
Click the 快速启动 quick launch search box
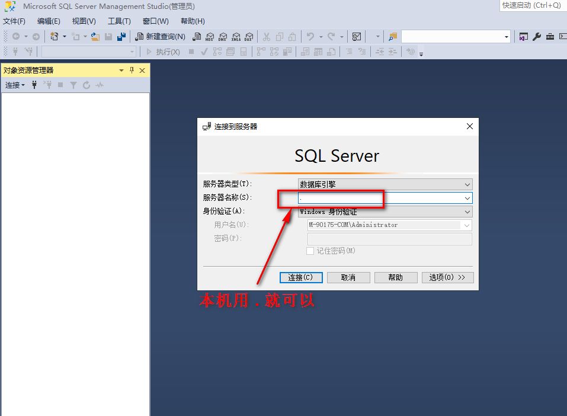(x=532, y=5)
